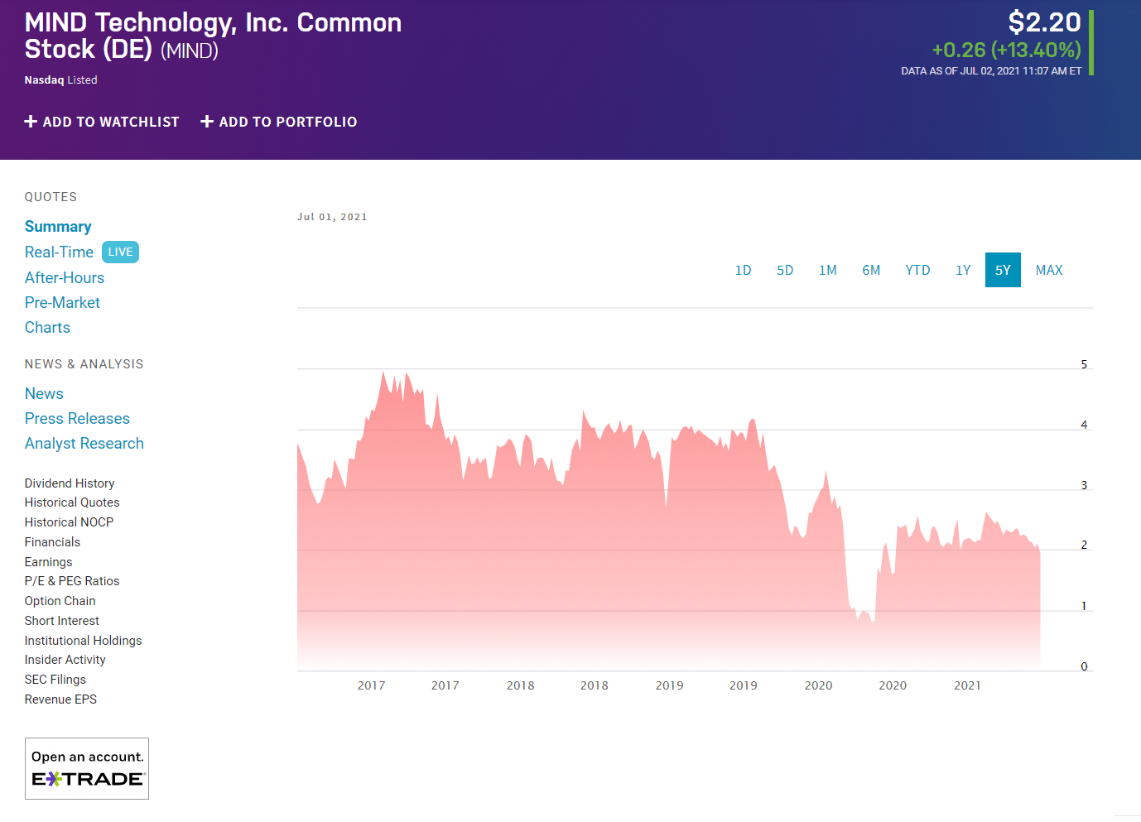Show MAX history chart range
The image size is (1141, 822).
(1049, 270)
